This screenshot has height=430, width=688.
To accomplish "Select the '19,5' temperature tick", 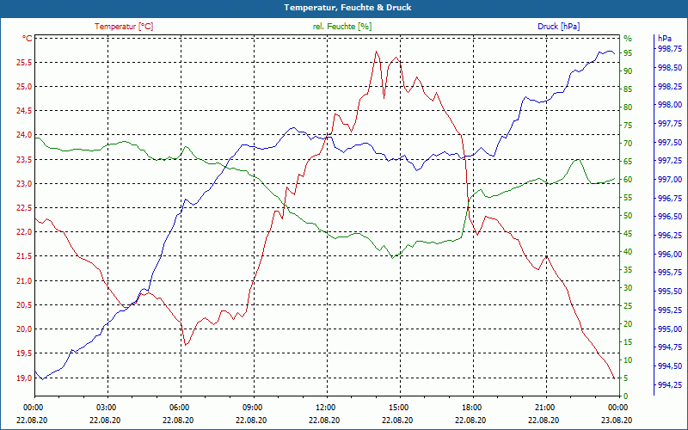I will click(24, 353).
